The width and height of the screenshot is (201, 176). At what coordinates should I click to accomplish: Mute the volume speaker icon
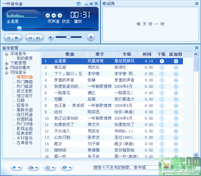[51, 37]
